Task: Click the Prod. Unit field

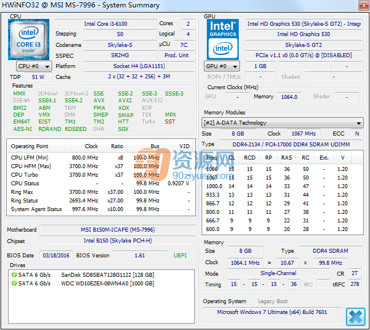Action: point(176,55)
